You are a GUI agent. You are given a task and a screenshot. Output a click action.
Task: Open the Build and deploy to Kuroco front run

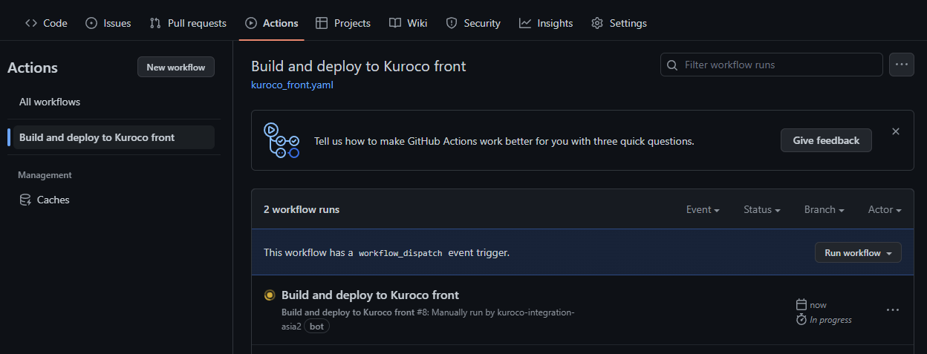click(370, 295)
